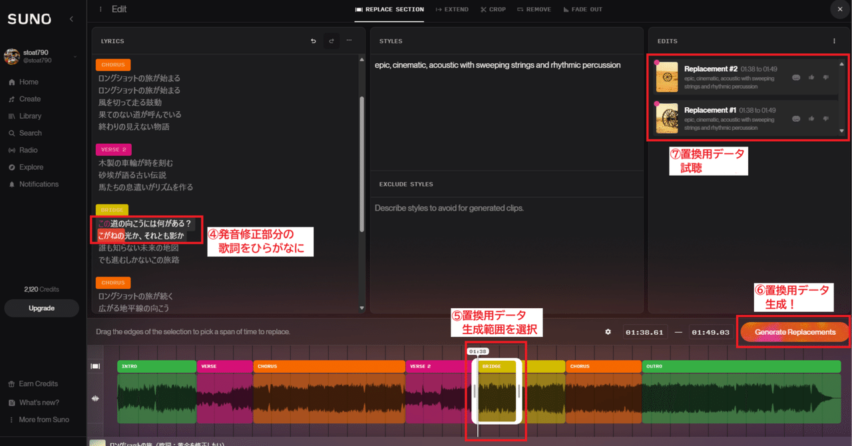The height and width of the screenshot is (446, 852).
Task: Switch to the Extend tab
Action: (x=452, y=9)
